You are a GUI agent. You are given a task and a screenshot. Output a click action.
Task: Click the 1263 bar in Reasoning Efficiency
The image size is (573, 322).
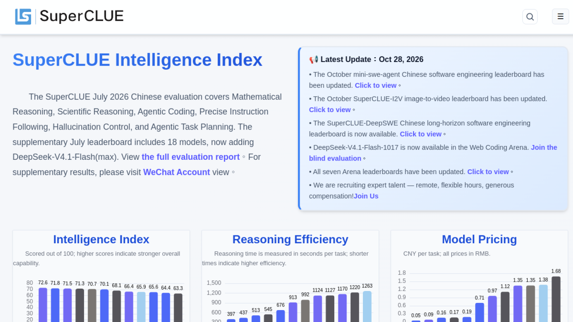tap(367, 306)
